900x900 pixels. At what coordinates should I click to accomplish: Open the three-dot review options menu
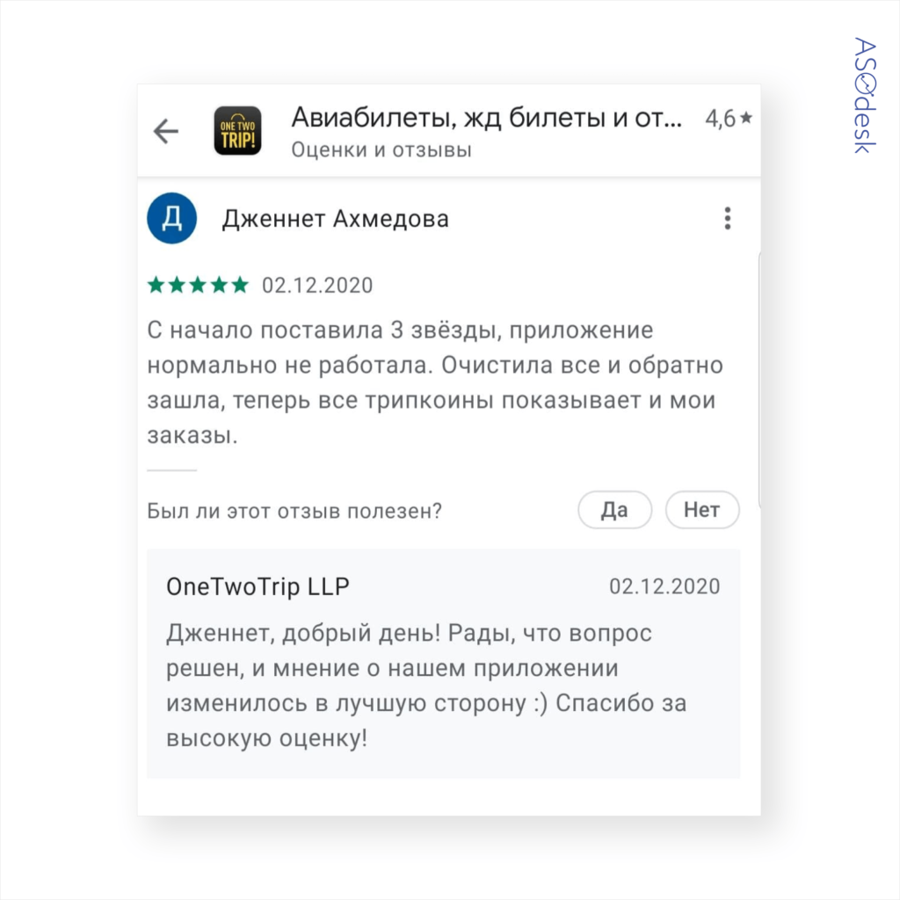pos(727,218)
